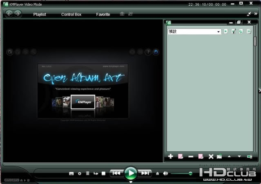Click the volume slider knob

tap(190, 173)
